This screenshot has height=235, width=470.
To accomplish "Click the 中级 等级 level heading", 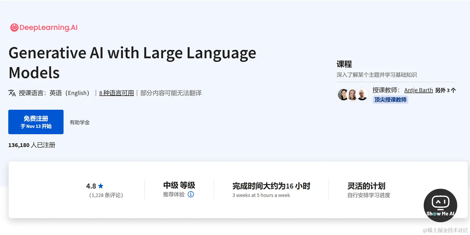I will coord(179,185).
